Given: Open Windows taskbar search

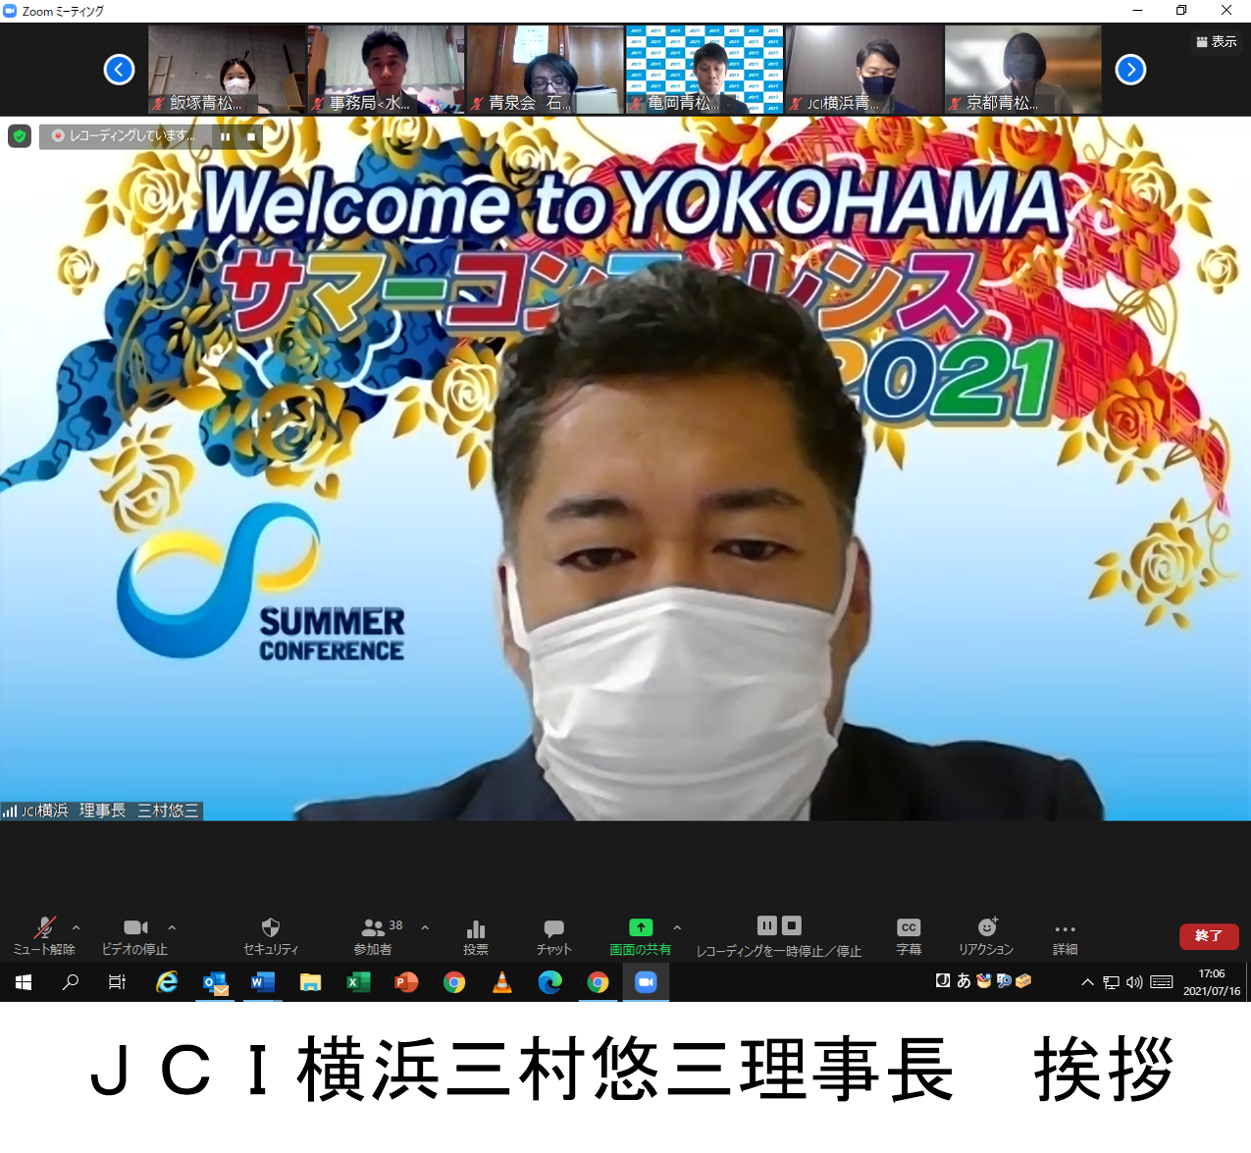Looking at the screenshot, I should coord(71,982).
